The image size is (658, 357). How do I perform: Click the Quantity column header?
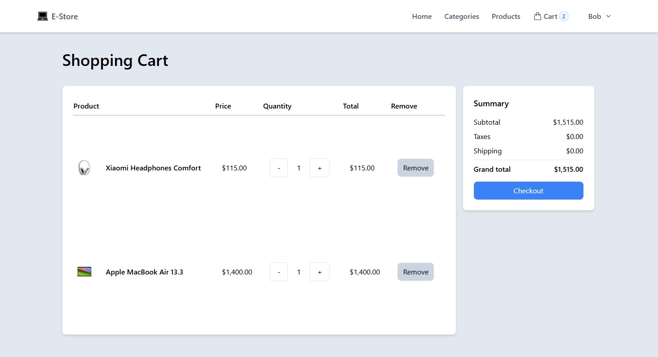point(277,106)
